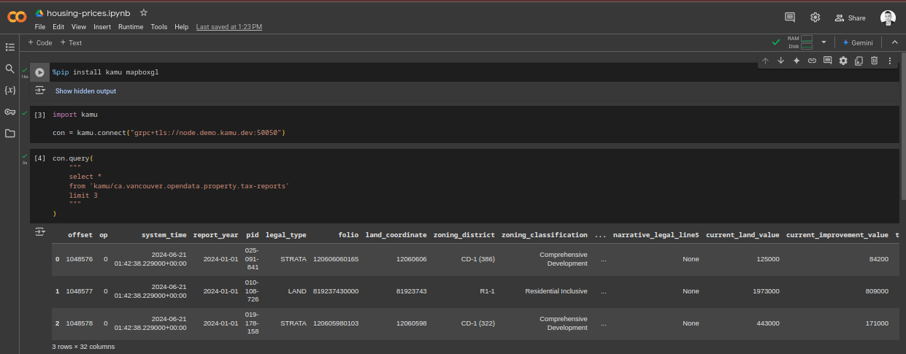Open the Files folder panel
The height and width of the screenshot is (354, 906).
click(10, 134)
